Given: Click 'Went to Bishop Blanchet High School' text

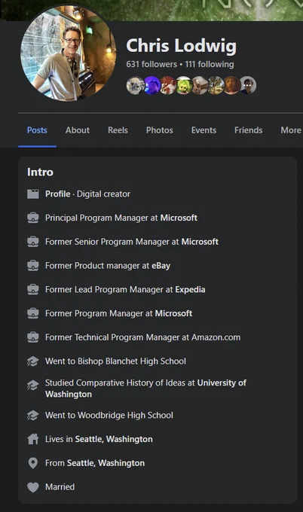Looking at the screenshot, I should 116,361.
